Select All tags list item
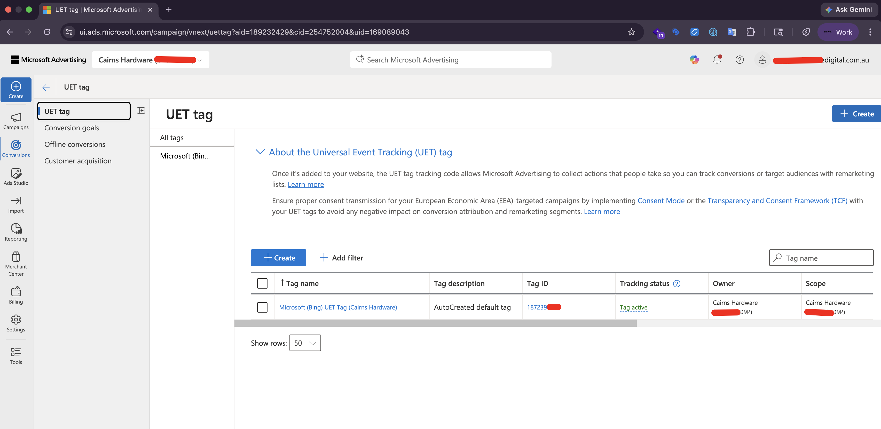This screenshot has width=881, height=429. pyautogui.click(x=192, y=138)
